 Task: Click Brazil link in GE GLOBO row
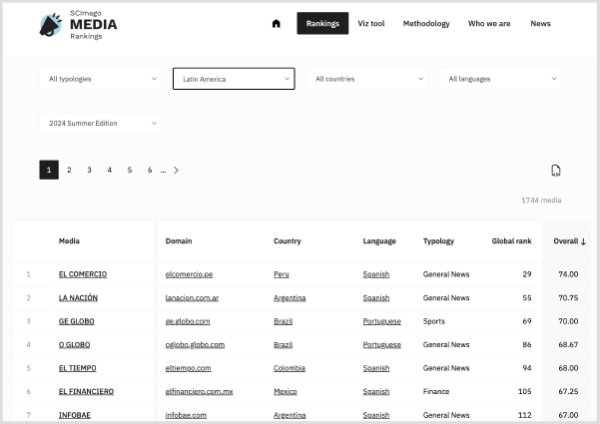pyautogui.click(x=284, y=321)
